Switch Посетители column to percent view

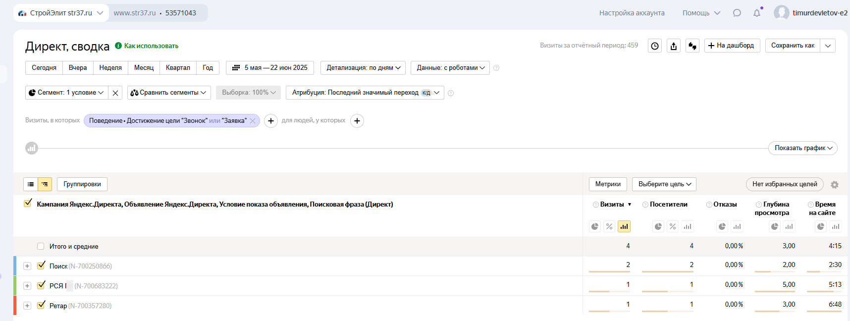click(x=673, y=226)
